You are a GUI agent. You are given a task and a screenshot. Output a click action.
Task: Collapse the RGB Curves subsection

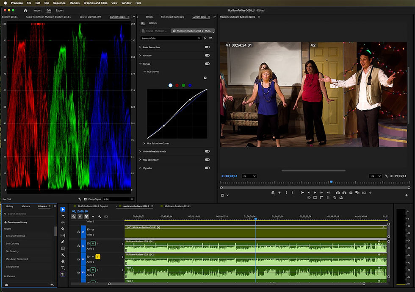coord(144,72)
